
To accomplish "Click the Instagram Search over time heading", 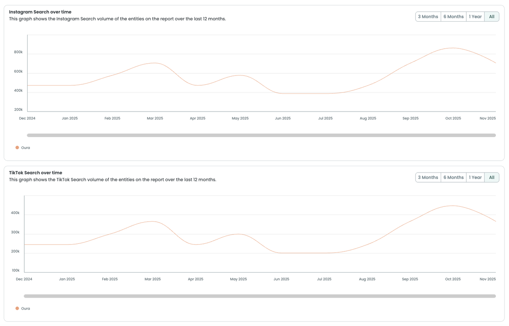I will point(40,12).
